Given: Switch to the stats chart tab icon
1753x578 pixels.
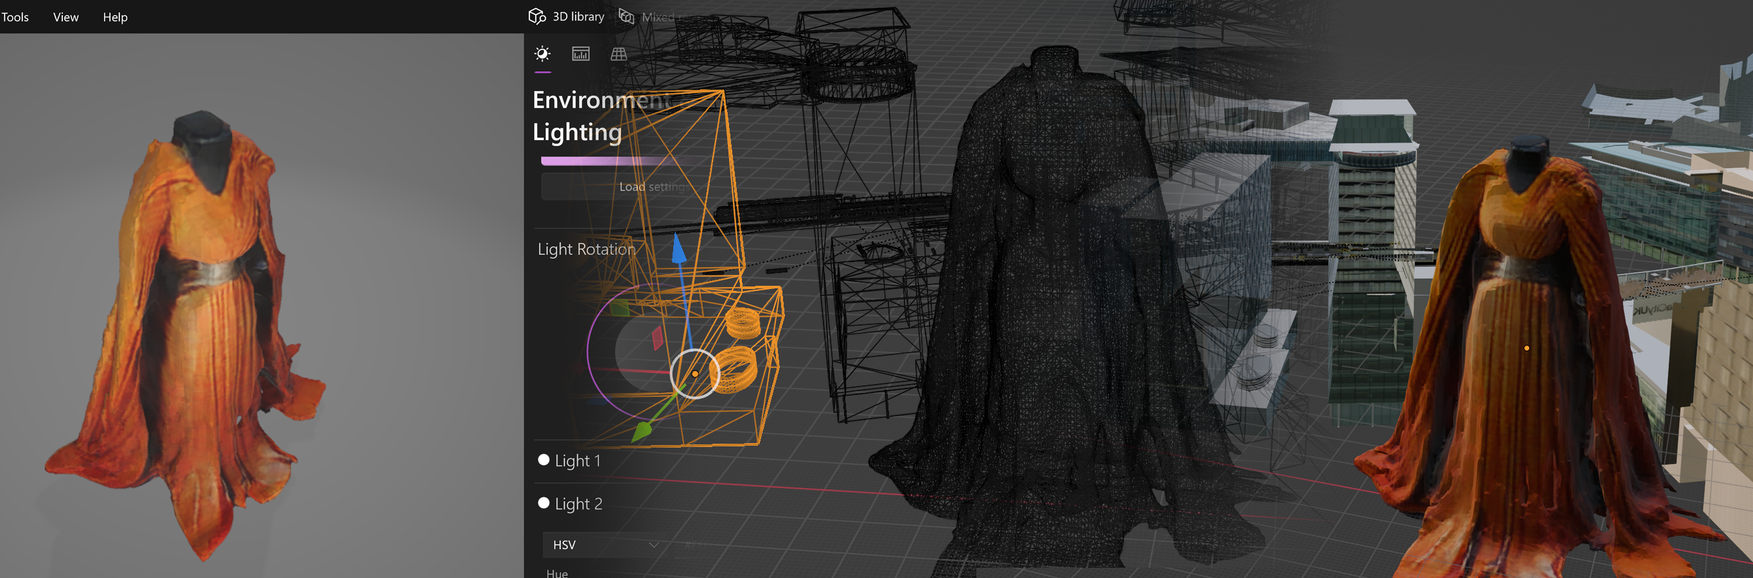Looking at the screenshot, I should [x=581, y=54].
